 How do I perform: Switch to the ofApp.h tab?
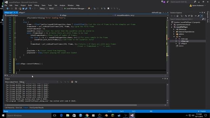coord(22,12)
